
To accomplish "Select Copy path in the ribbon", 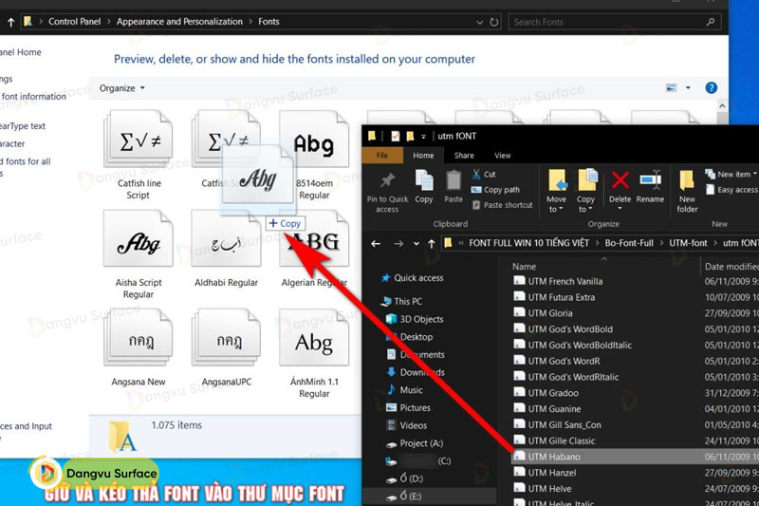I will tap(495, 189).
